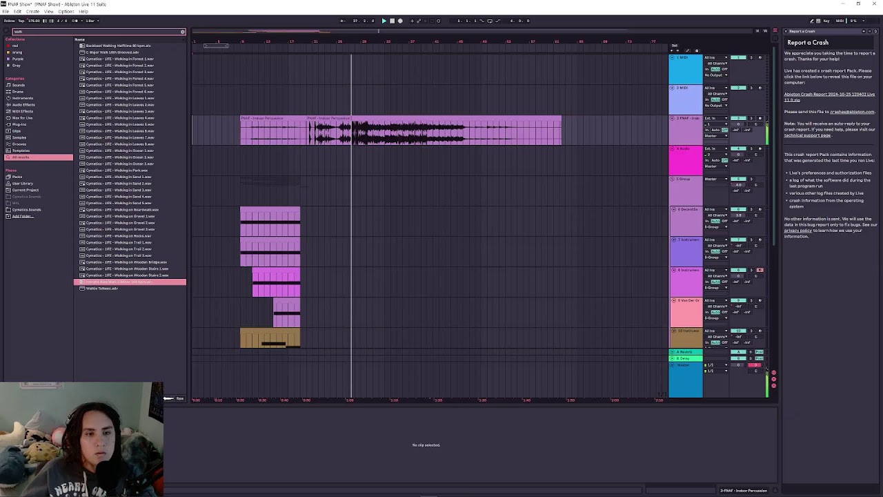Open All Ins input dropdown on track 1
The height and width of the screenshot is (497, 883).
(716, 58)
